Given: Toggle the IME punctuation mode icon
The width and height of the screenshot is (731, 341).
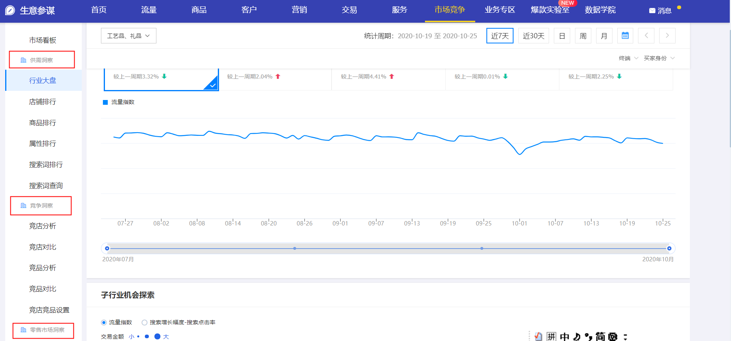Looking at the screenshot, I should pos(589,337).
